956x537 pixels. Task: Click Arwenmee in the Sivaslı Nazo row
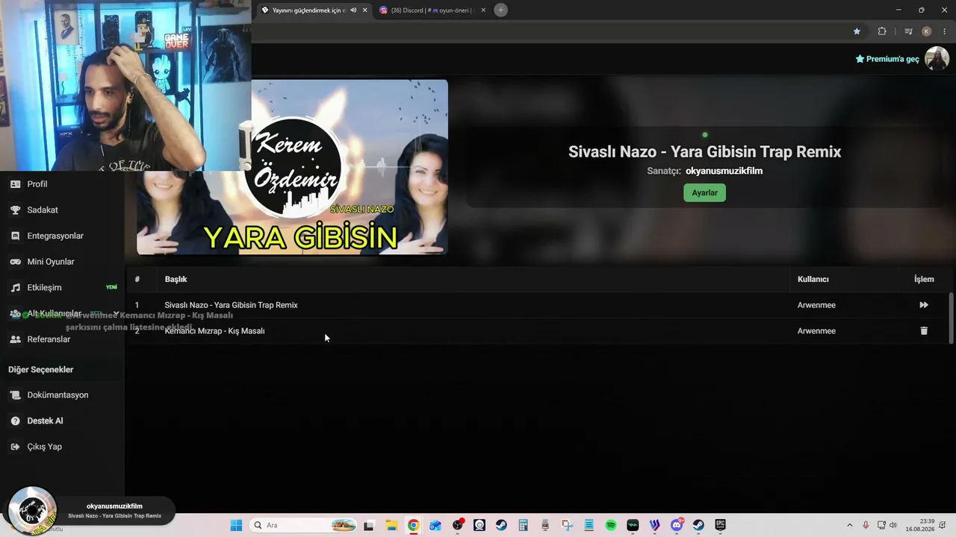(x=816, y=305)
